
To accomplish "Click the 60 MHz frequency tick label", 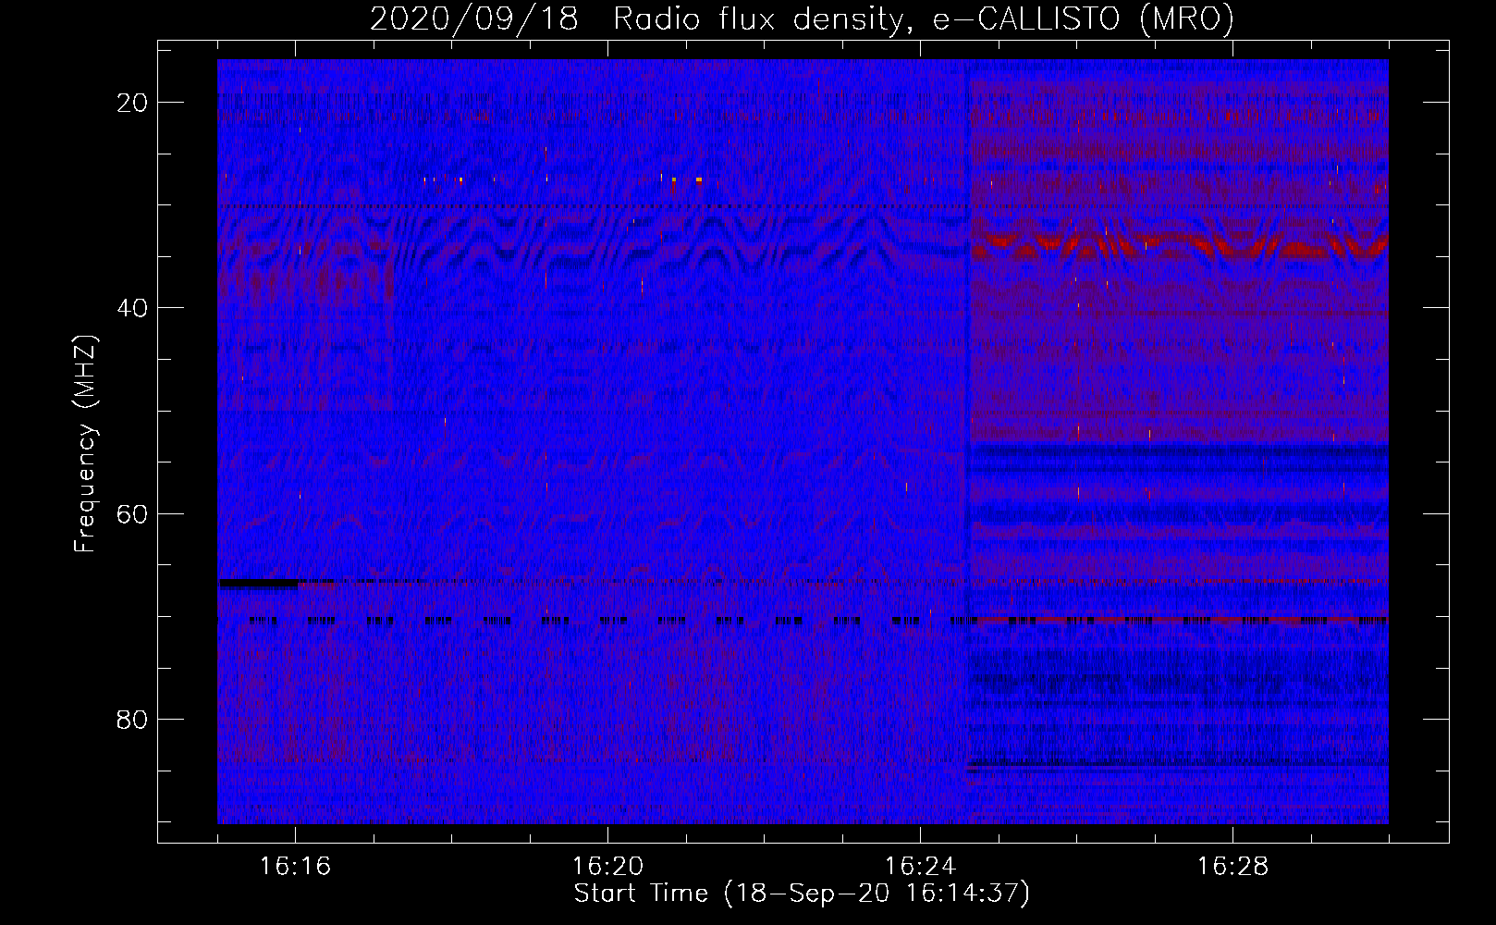I will 133,513.
